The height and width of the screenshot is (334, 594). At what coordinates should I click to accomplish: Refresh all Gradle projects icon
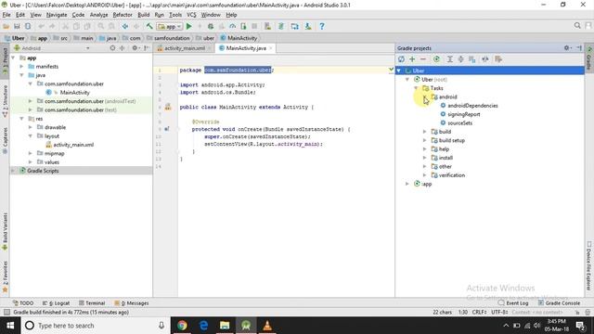(401, 59)
